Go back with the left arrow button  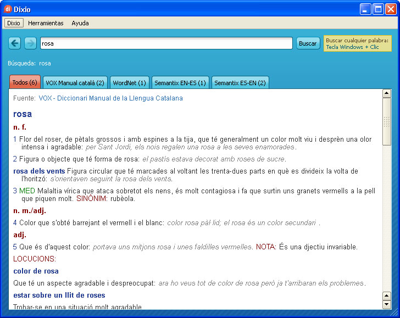tap(14, 43)
